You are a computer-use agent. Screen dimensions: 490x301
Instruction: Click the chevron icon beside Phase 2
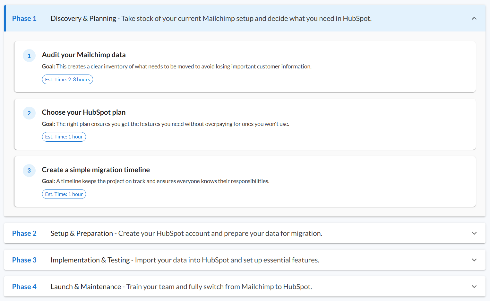pos(474,233)
